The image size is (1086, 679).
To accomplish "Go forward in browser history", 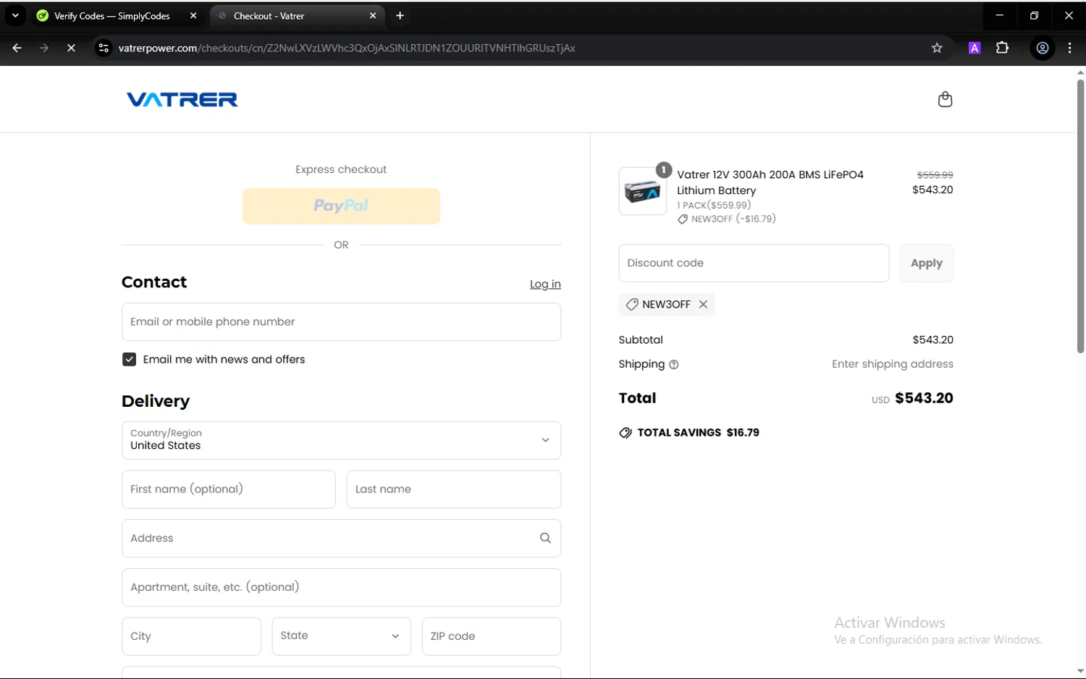I will tap(44, 48).
